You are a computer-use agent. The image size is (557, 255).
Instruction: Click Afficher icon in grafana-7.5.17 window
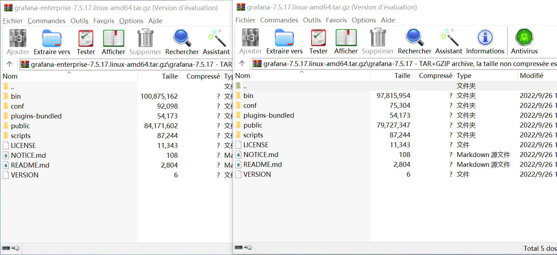click(346, 38)
